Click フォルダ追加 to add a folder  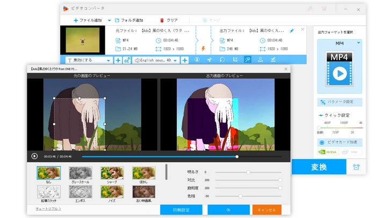(129, 20)
